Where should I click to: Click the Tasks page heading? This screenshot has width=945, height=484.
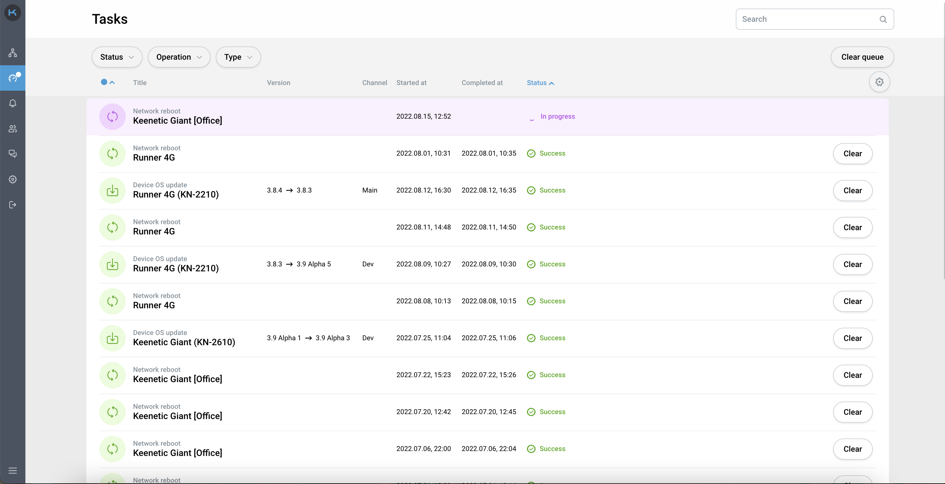[110, 19]
